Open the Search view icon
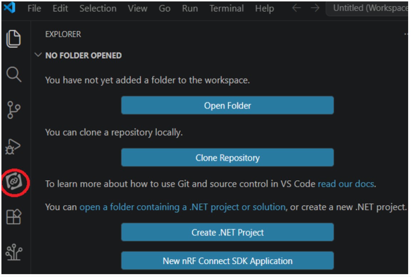 tap(14, 74)
